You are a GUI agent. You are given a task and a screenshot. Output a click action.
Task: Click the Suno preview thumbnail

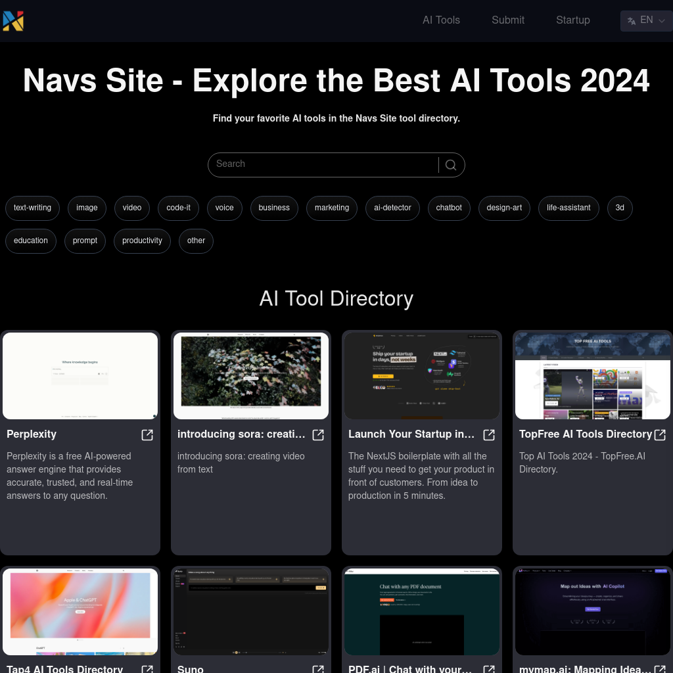point(251,611)
